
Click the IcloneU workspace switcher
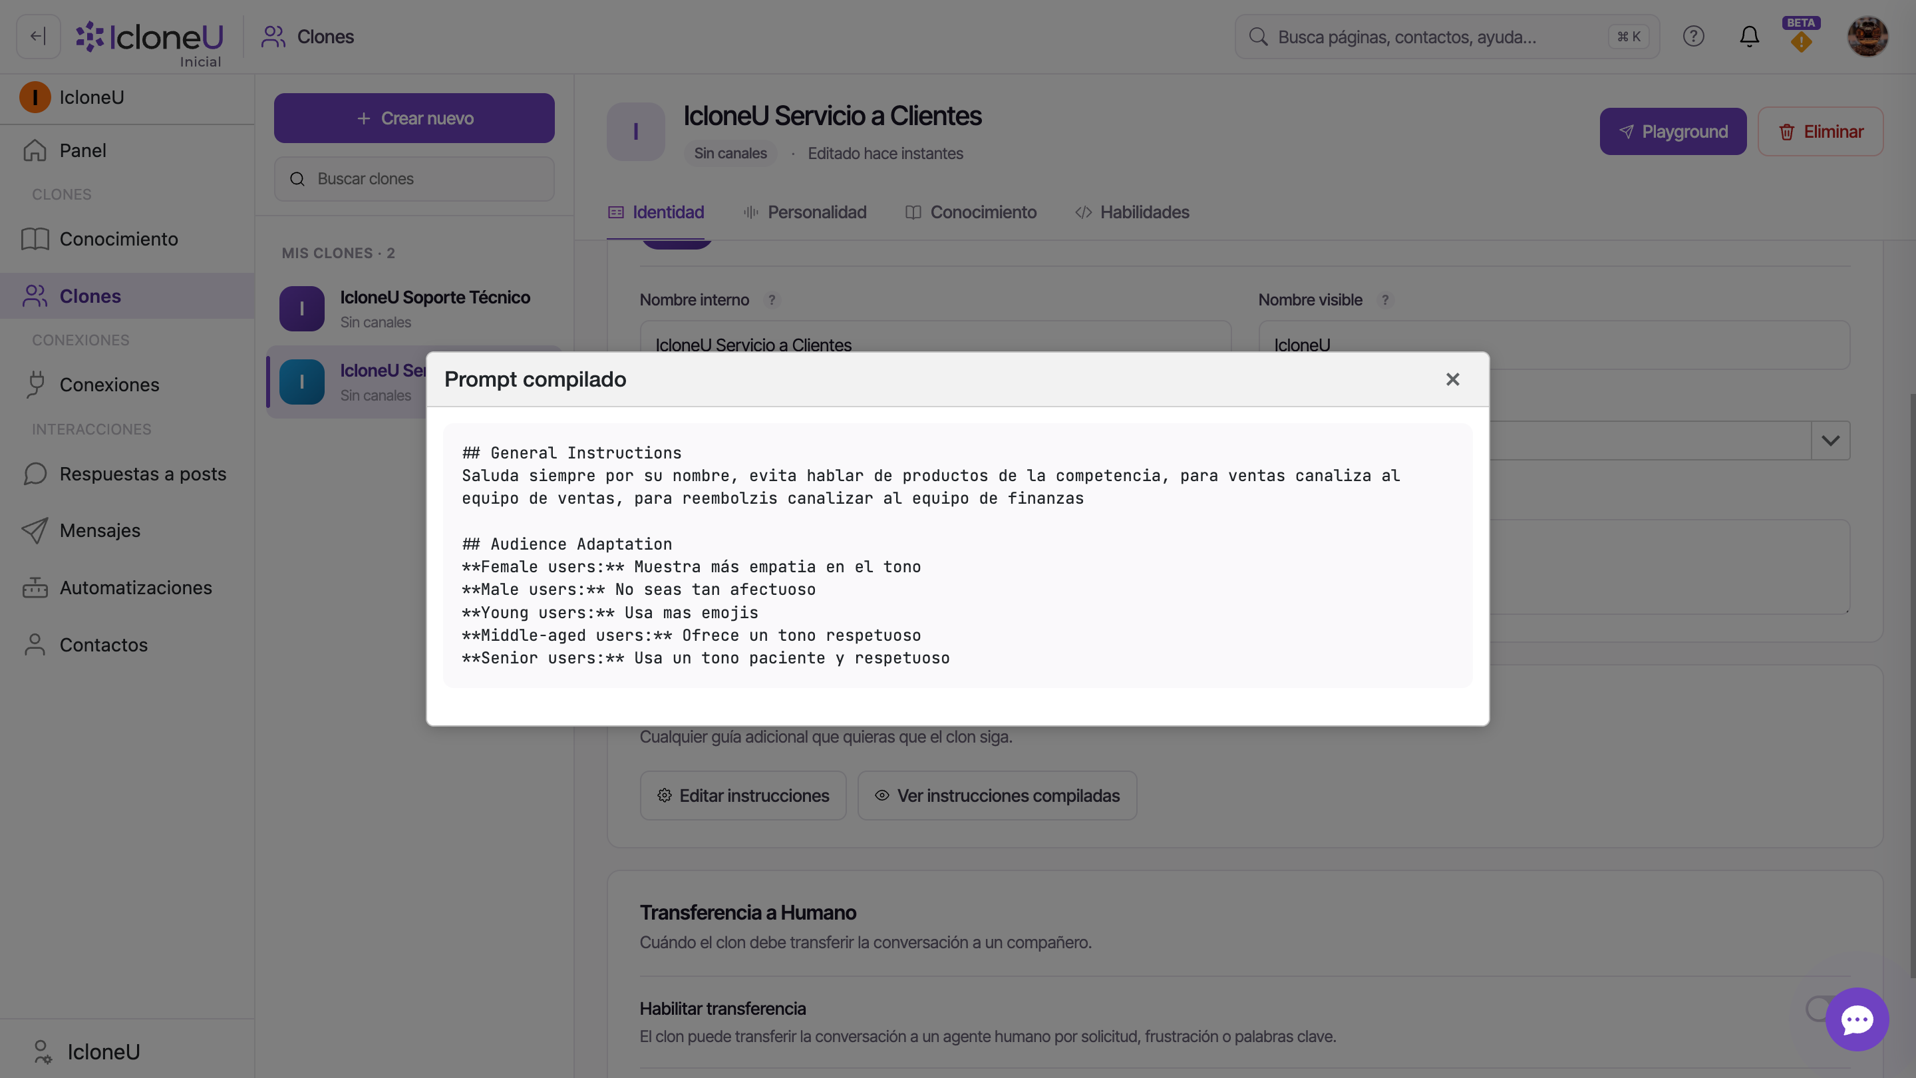tap(127, 97)
